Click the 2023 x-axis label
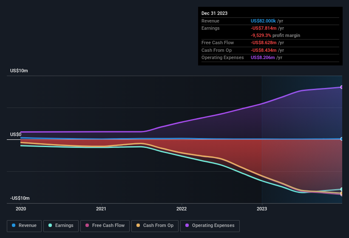Screen dimensions: 349x238 (262, 209)
